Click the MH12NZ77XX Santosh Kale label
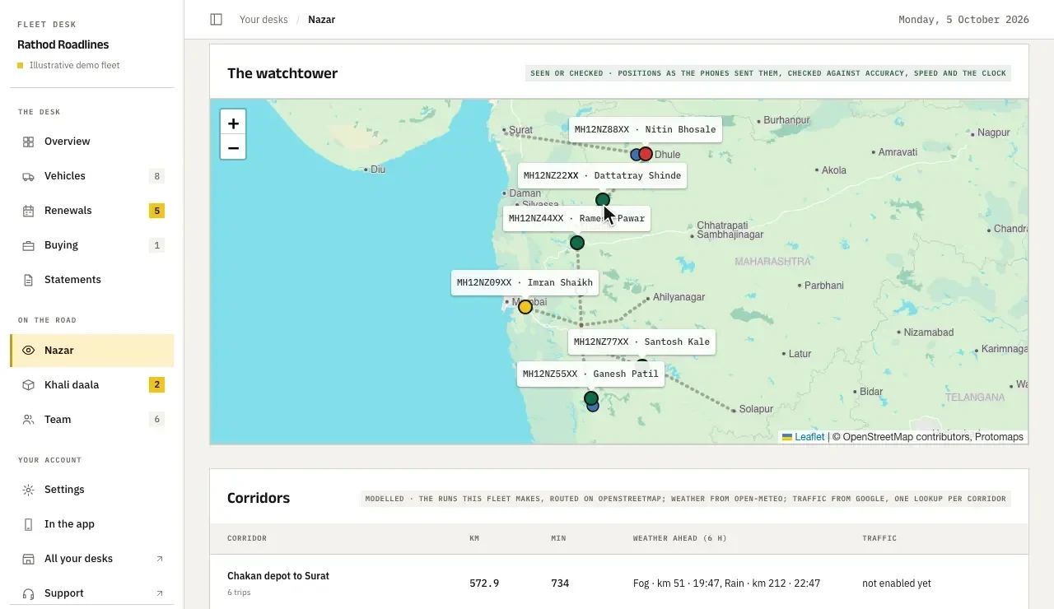The width and height of the screenshot is (1054, 609). [x=641, y=342]
